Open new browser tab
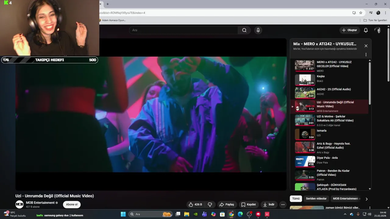The image size is (390, 219). (x=108, y=4)
